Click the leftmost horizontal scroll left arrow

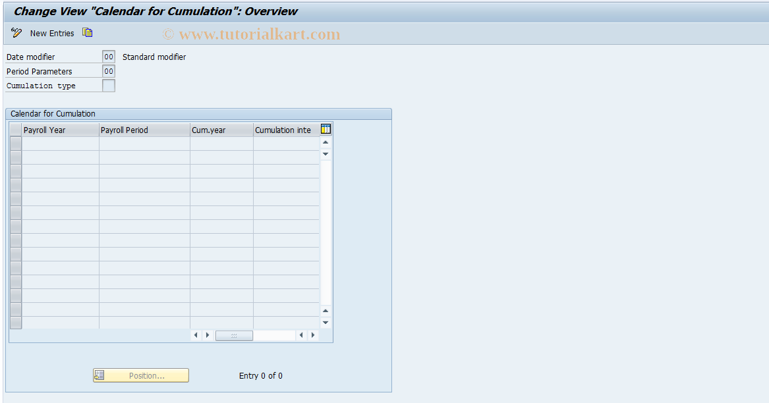coord(196,335)
